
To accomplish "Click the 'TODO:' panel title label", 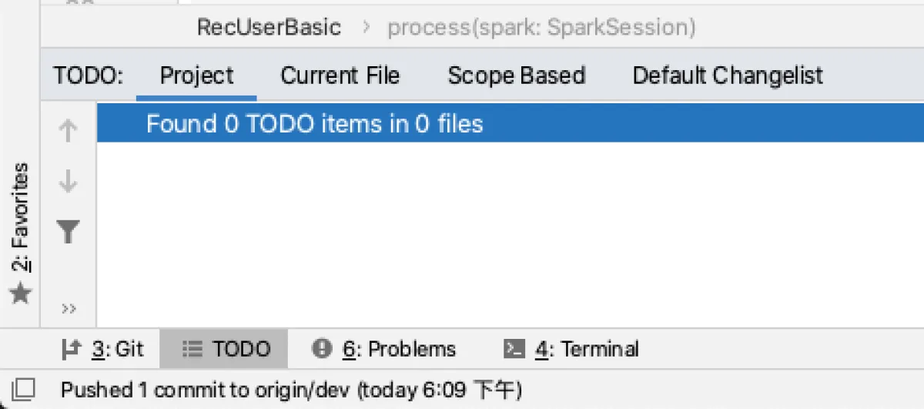I will [88, 75].
